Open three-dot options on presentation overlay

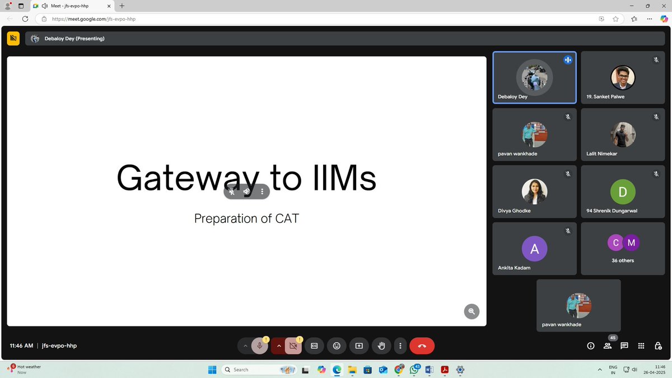(x=262, y=192)
